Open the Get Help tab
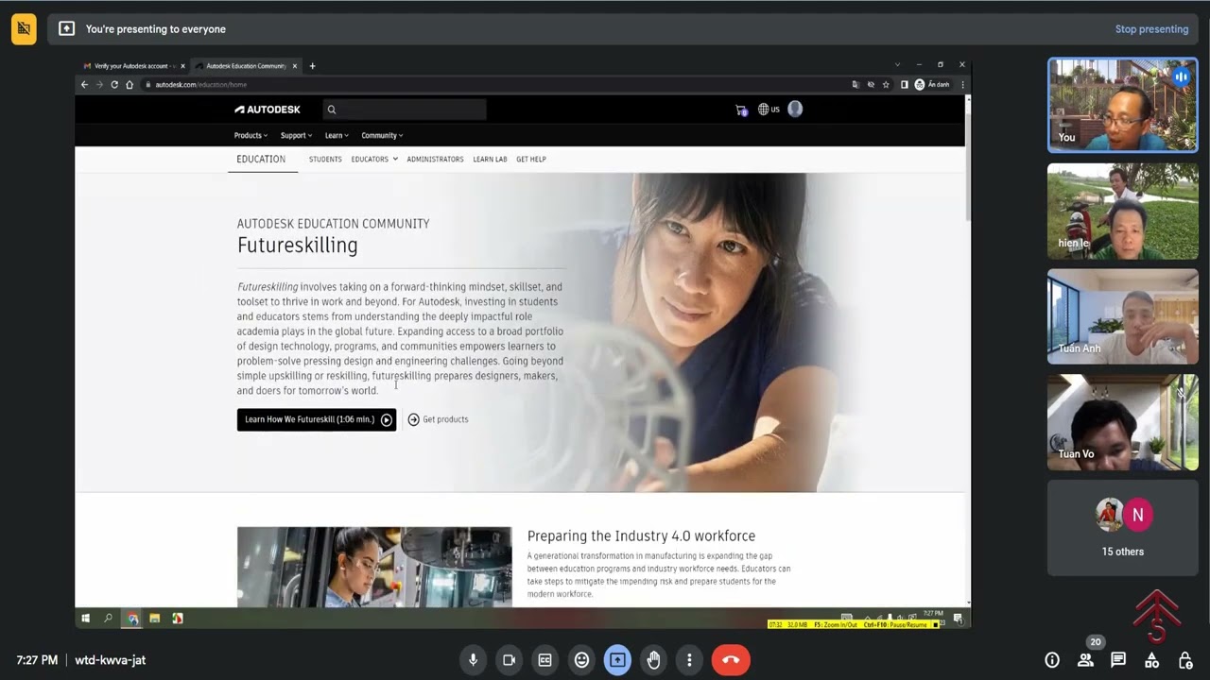1210x680 pixels. click(x=531, y=159)
